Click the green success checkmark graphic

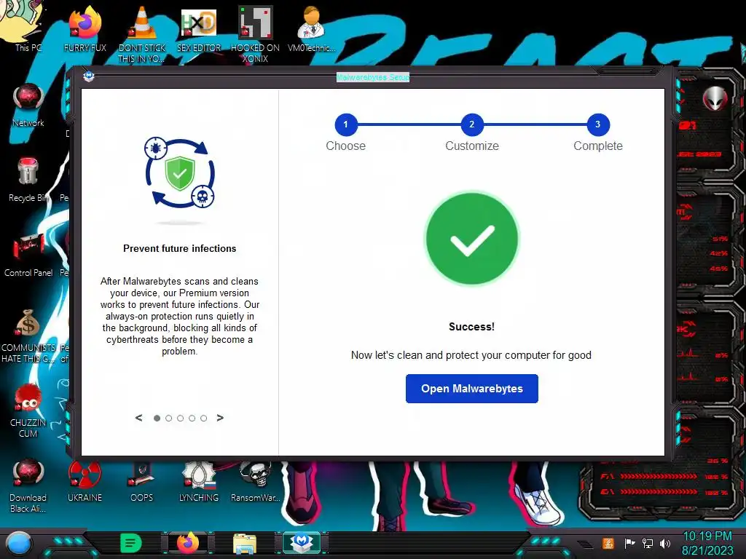click(472, 239)
